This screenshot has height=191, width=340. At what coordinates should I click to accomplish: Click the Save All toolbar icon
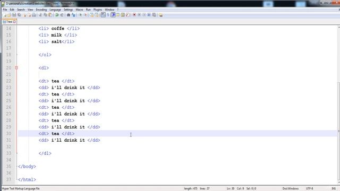click(x=19, y=15)
